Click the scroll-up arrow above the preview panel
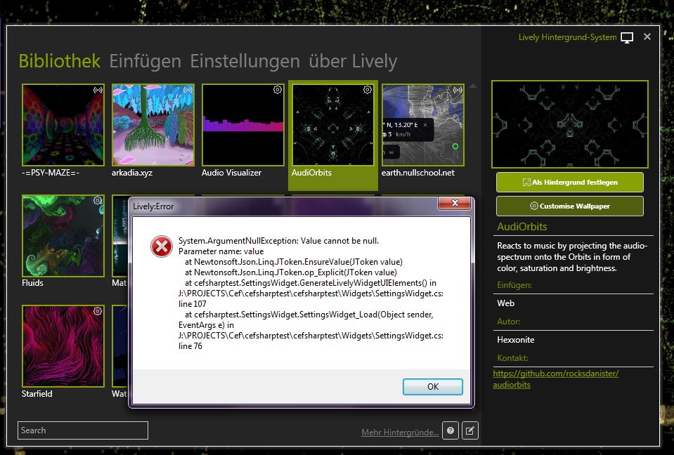Screen dimensions: 674x455 [x=474, y=85]
